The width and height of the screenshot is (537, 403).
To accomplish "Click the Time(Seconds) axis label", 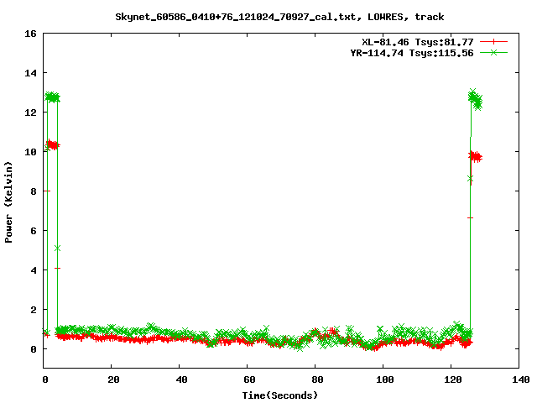I will [279, 395].
